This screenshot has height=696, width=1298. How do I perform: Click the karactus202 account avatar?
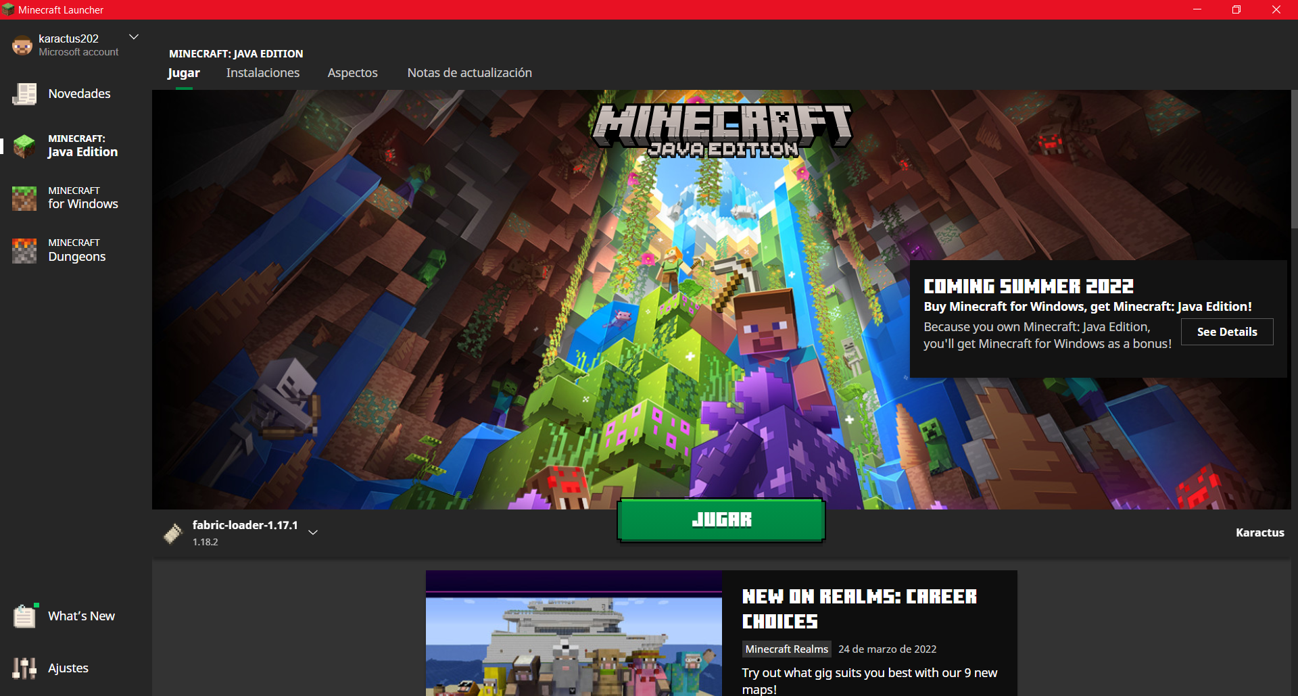click(x=22, y=45)
